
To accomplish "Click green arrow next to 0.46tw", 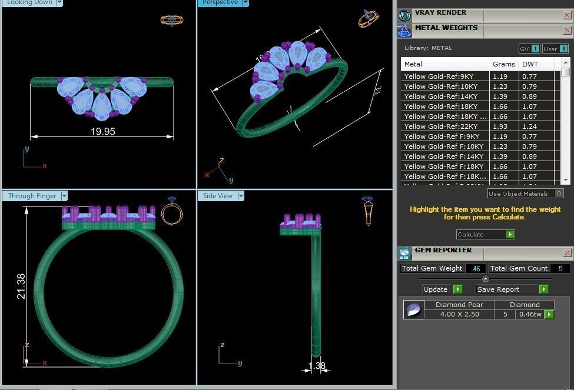I will click(x=549, y=314).
